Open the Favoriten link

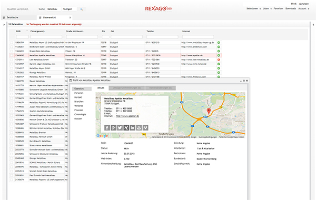(278, 8)
